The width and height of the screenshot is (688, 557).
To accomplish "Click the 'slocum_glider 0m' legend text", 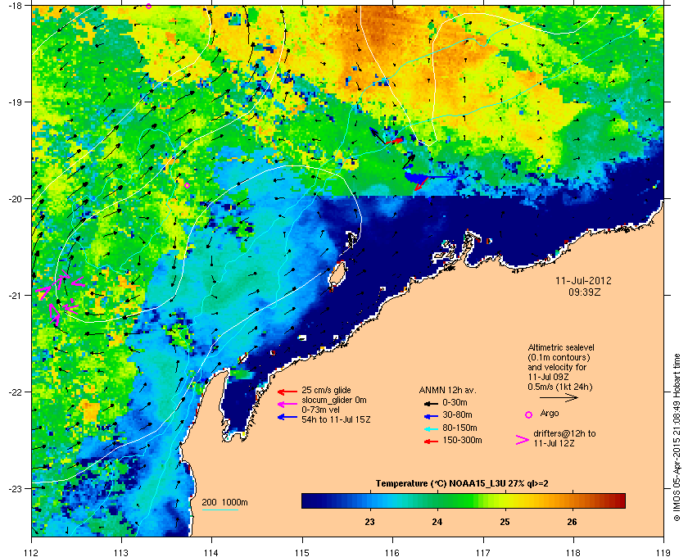I will click(x=334, y=401).
